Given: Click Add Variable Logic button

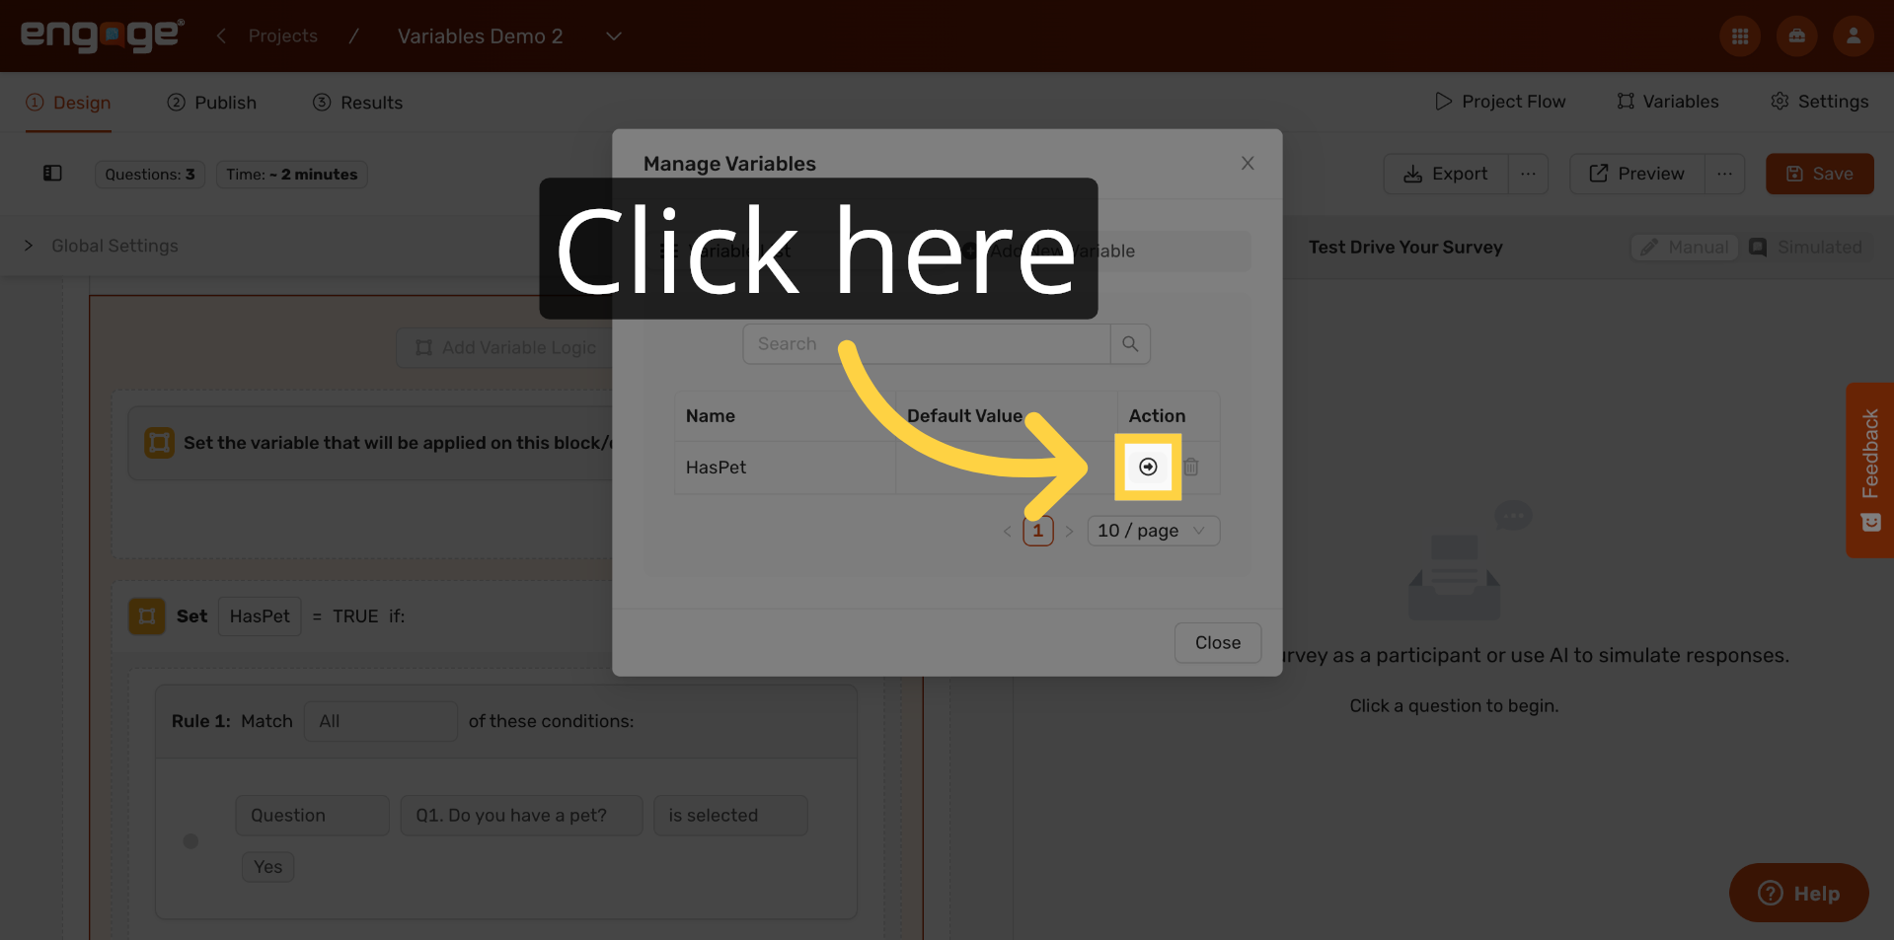Looking at the screenshot, I should click(x=504, y=348).
